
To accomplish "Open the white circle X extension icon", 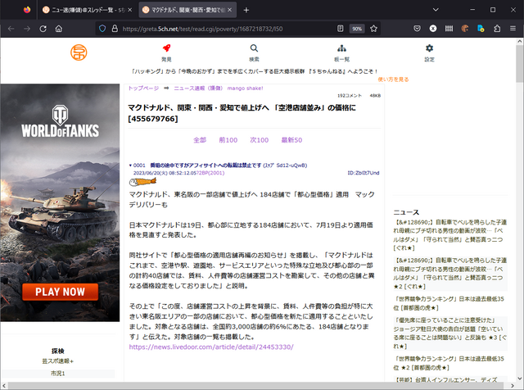I will click(x=433, y=29).
